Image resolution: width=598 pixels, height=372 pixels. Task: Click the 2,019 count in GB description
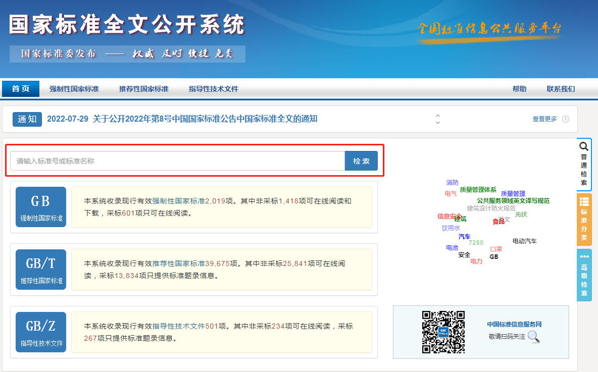tap(216, 201)
